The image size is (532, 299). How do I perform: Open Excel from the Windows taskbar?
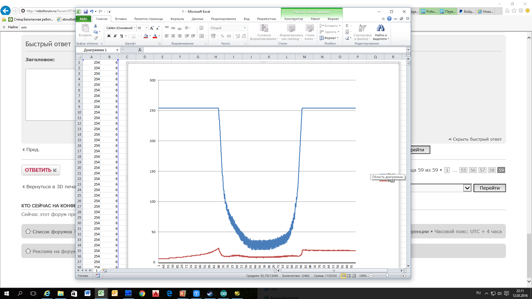tap(101, 293)
